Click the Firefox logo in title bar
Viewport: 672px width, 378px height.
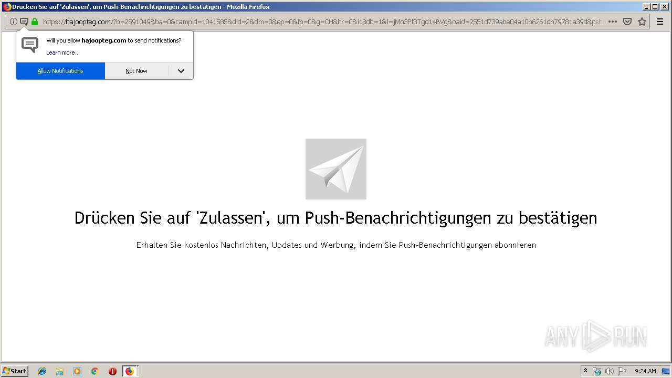(7, 7)
